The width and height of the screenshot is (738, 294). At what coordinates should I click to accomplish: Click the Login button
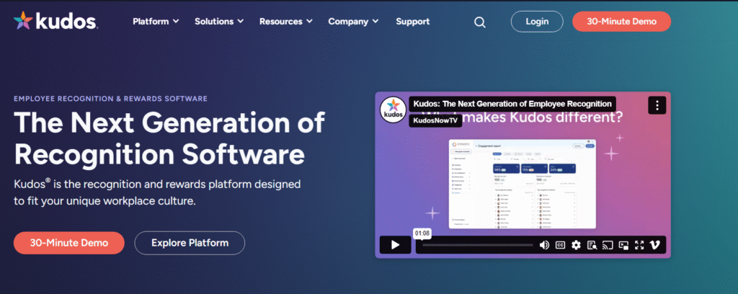537,22
